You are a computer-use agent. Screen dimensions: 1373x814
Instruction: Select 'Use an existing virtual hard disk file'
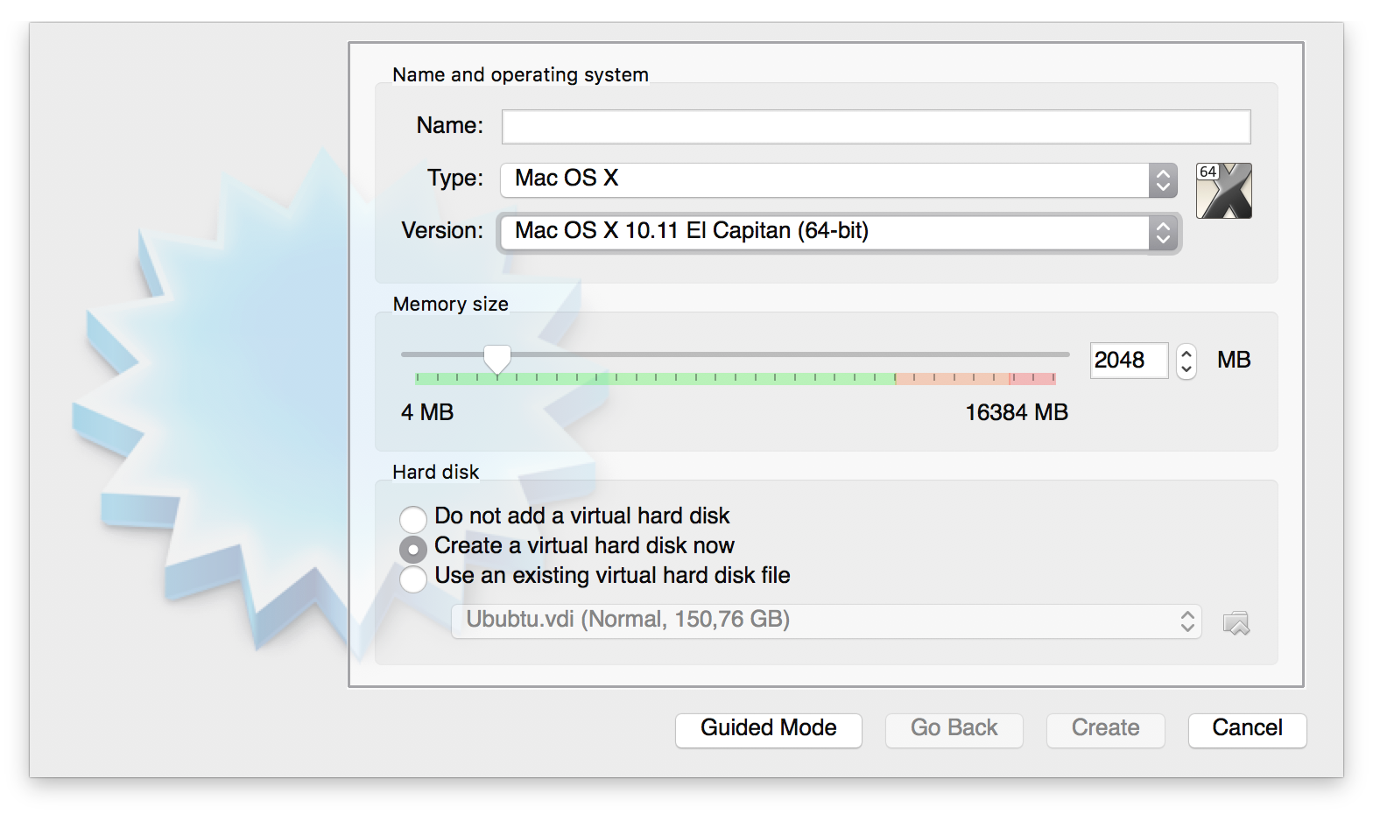coord(413,578)
